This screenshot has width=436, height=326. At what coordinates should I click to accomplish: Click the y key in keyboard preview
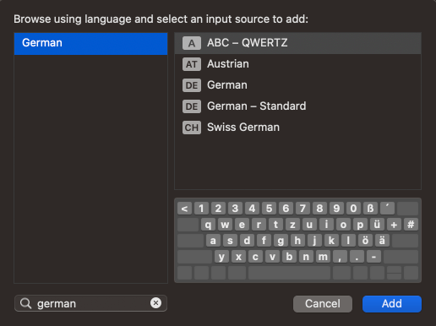221,257
